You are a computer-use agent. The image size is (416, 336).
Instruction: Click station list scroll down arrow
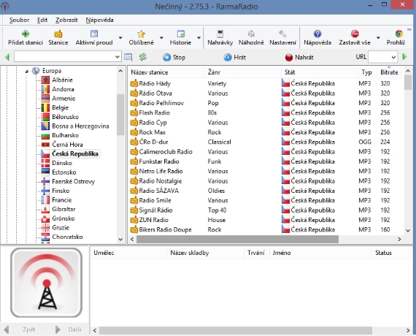point(408,231)
